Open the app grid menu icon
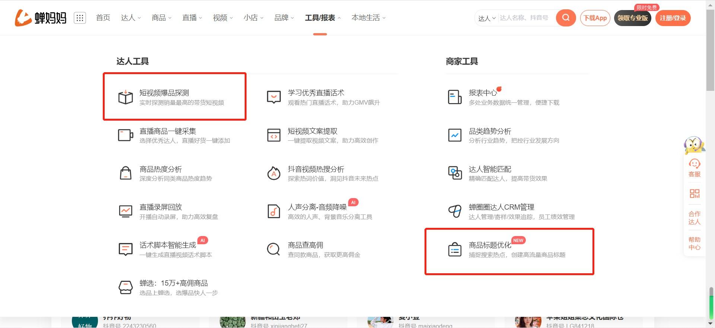This screenshot has width=715, height=328. tap(80, 18)
